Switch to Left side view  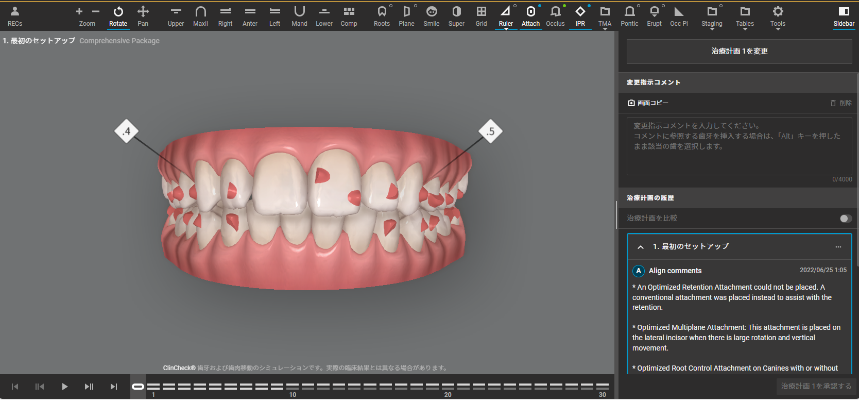click(x=275, y=16)
